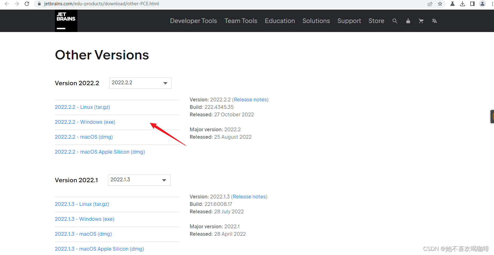The height and width of the screenshot is (255, 494).
Task: Download 2022.1.3 macOS Apple Silicon dmg
Action: pyautogui.click(x=100, y=249)
